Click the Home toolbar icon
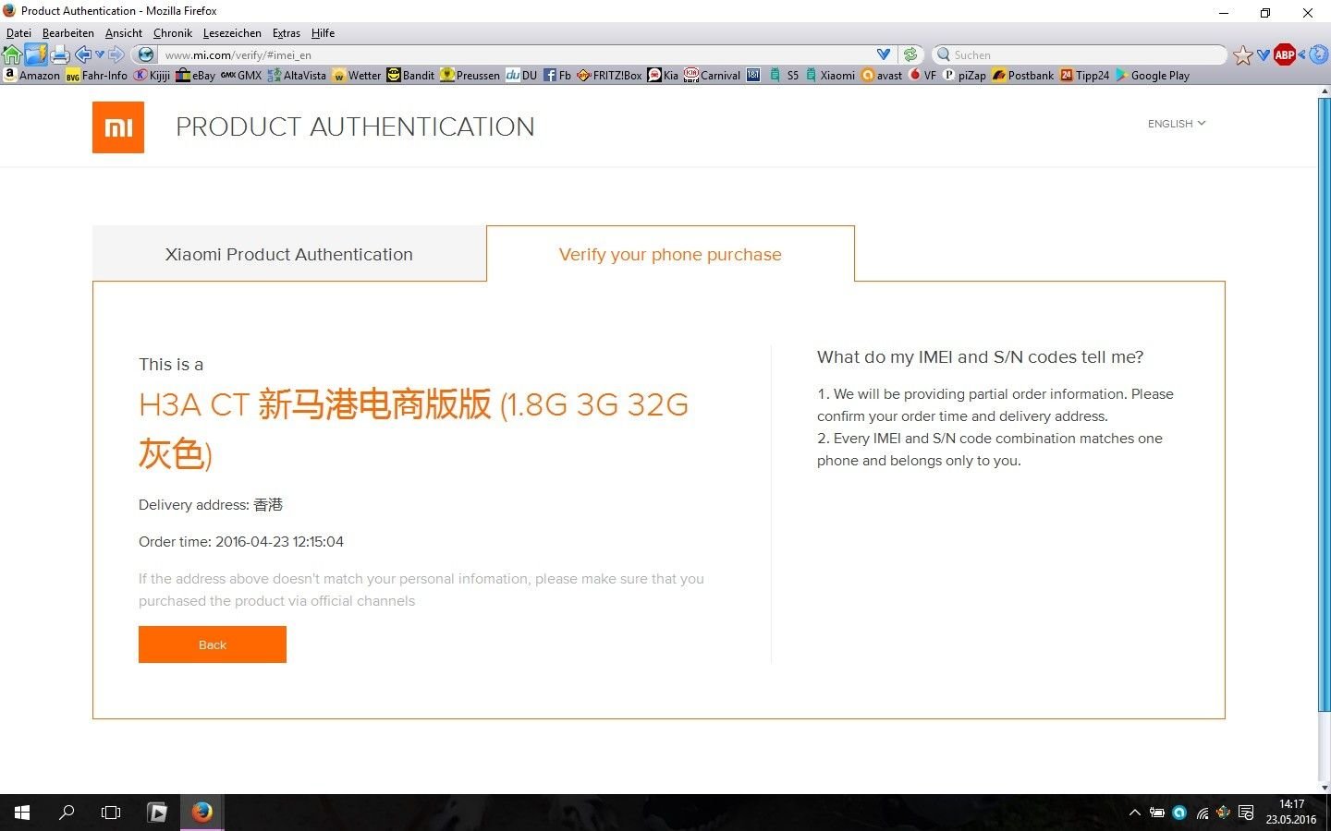This screenshot has height=831, width=1331. tap(12, 54)
